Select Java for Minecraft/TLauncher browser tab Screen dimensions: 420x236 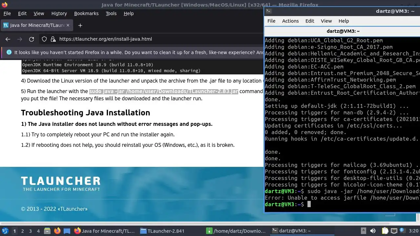click(36, 25)
